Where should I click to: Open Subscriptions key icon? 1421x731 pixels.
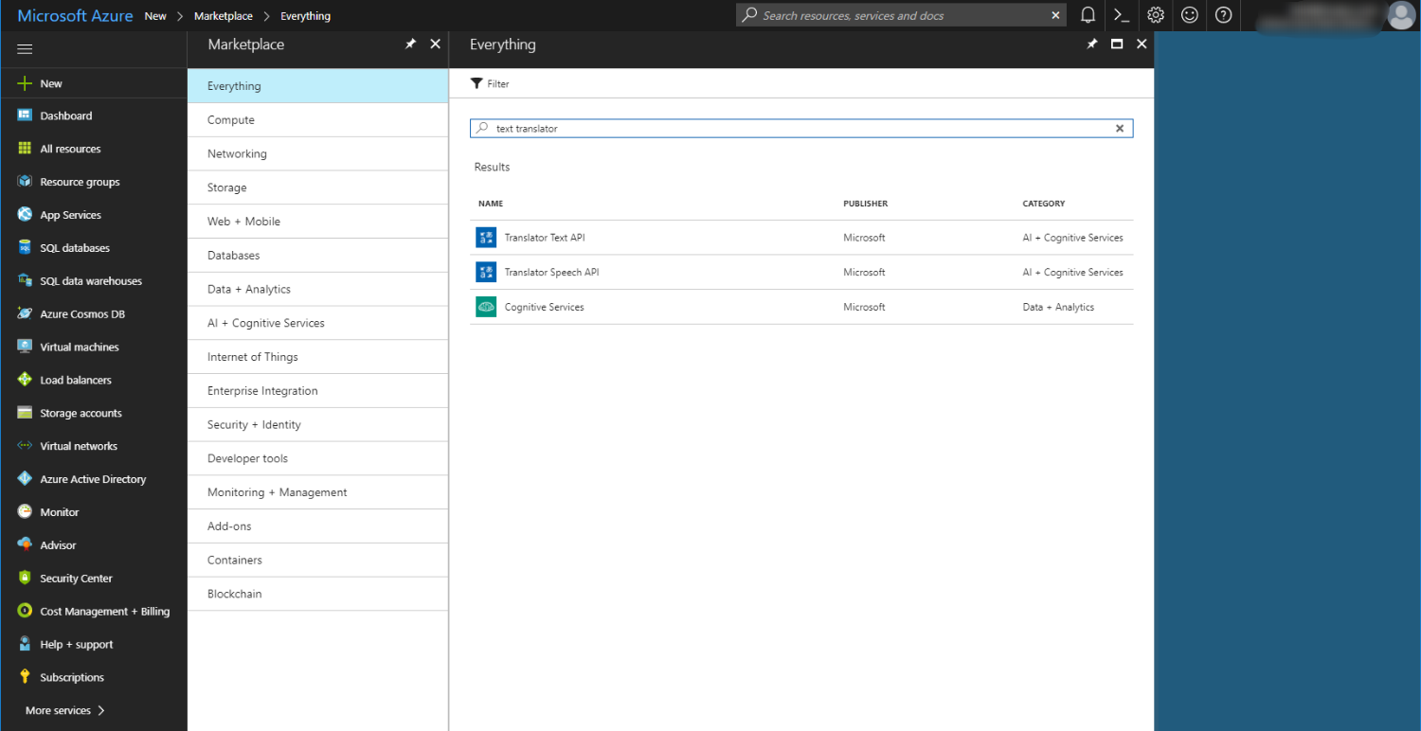(25, 677)
